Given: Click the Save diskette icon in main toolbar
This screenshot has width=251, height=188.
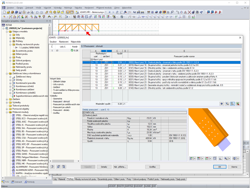Looking at the screenshot, I should pos(20,12).
